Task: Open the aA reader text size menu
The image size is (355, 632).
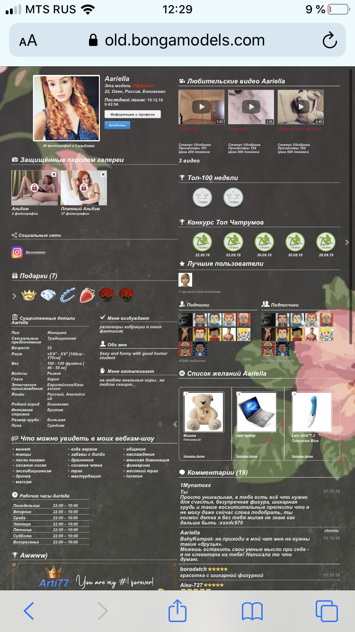Action: 28,41
